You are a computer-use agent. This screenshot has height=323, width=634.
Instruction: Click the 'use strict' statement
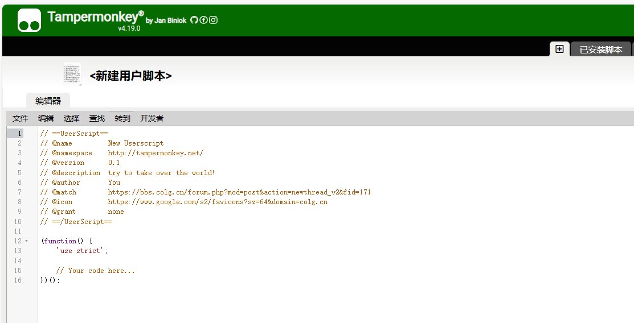(x=81, y=251)
